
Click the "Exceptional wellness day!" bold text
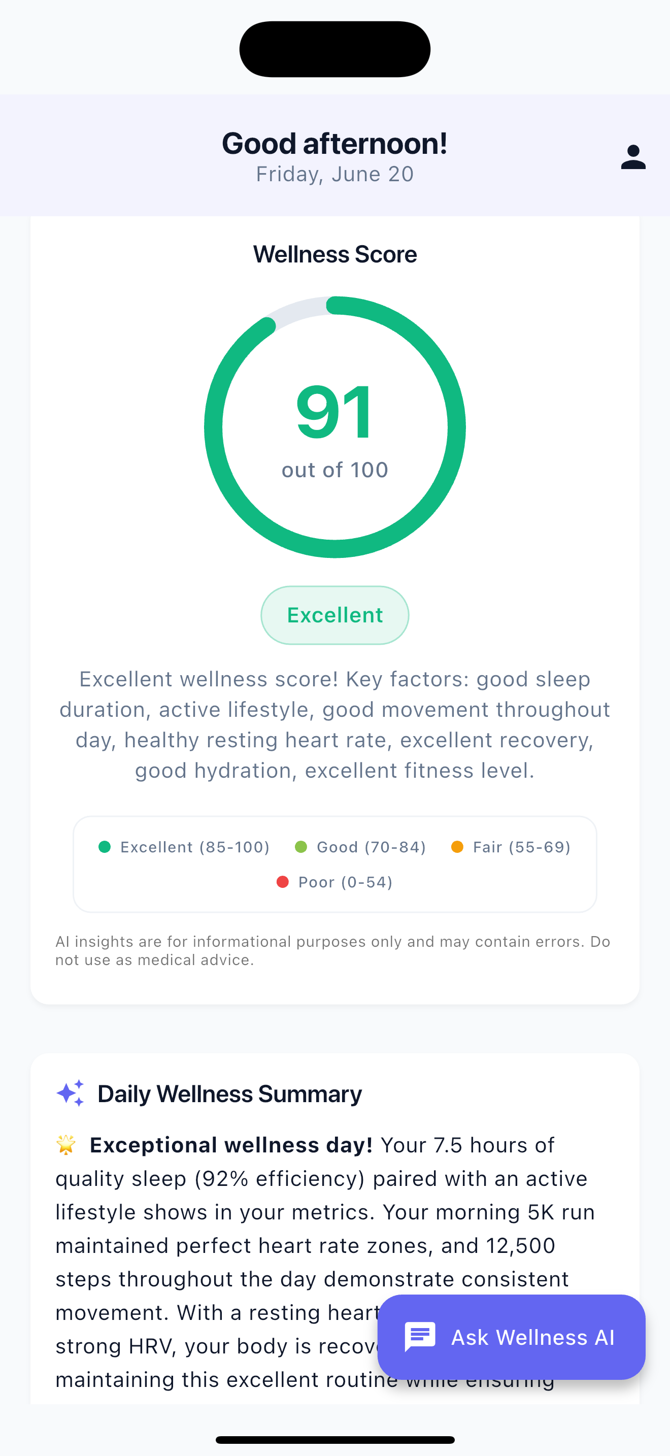click(231, 1145)
